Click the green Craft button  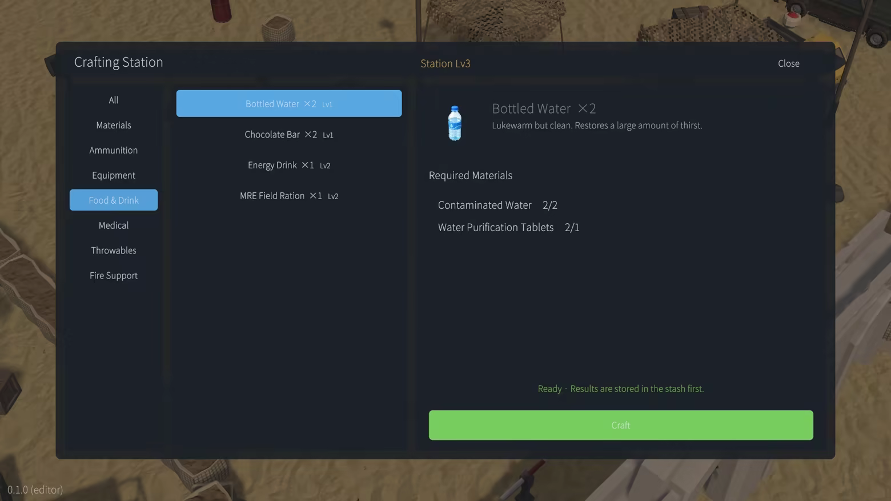pyautogui.click(x=621, y=425)
